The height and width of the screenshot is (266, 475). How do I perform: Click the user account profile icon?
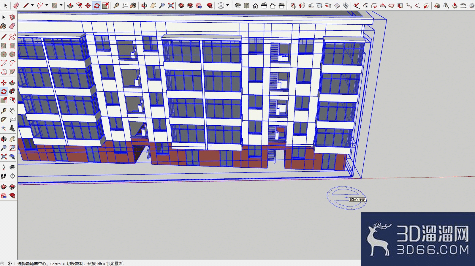click(x=221, y=5)
